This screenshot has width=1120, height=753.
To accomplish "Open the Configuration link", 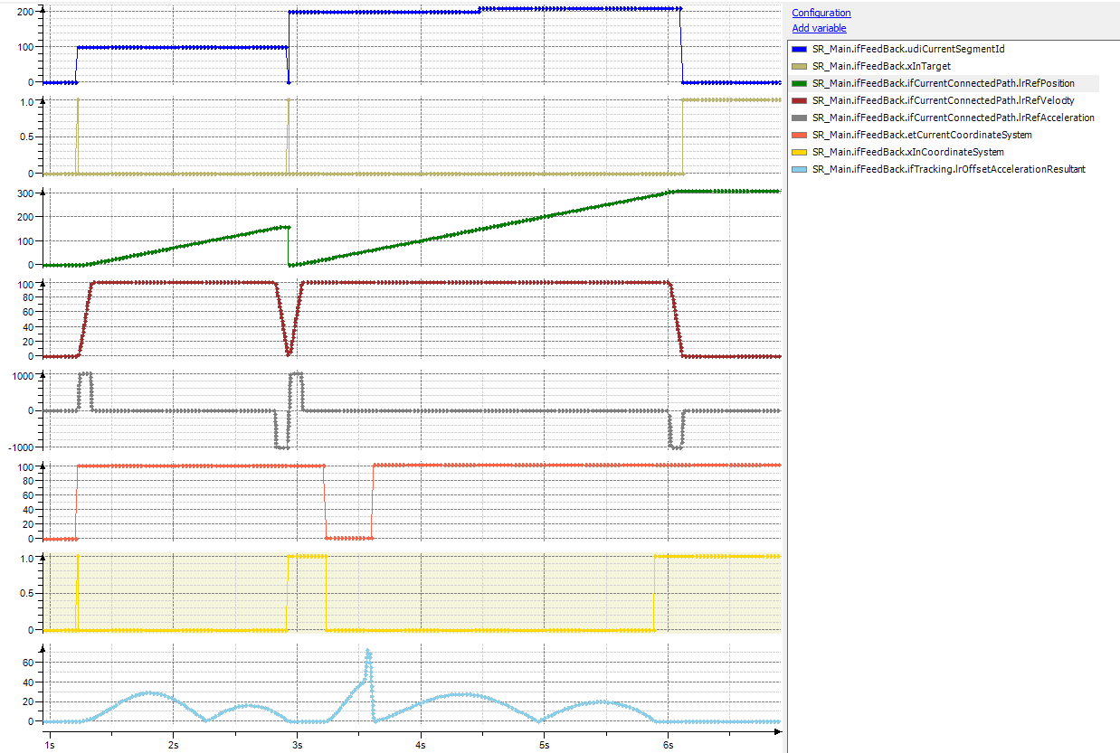I will (821, 13).
